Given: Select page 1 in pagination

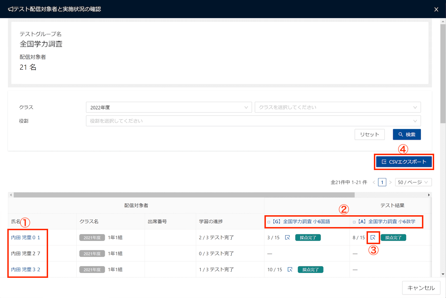Looking at the screenshot, I should point(382,182).
